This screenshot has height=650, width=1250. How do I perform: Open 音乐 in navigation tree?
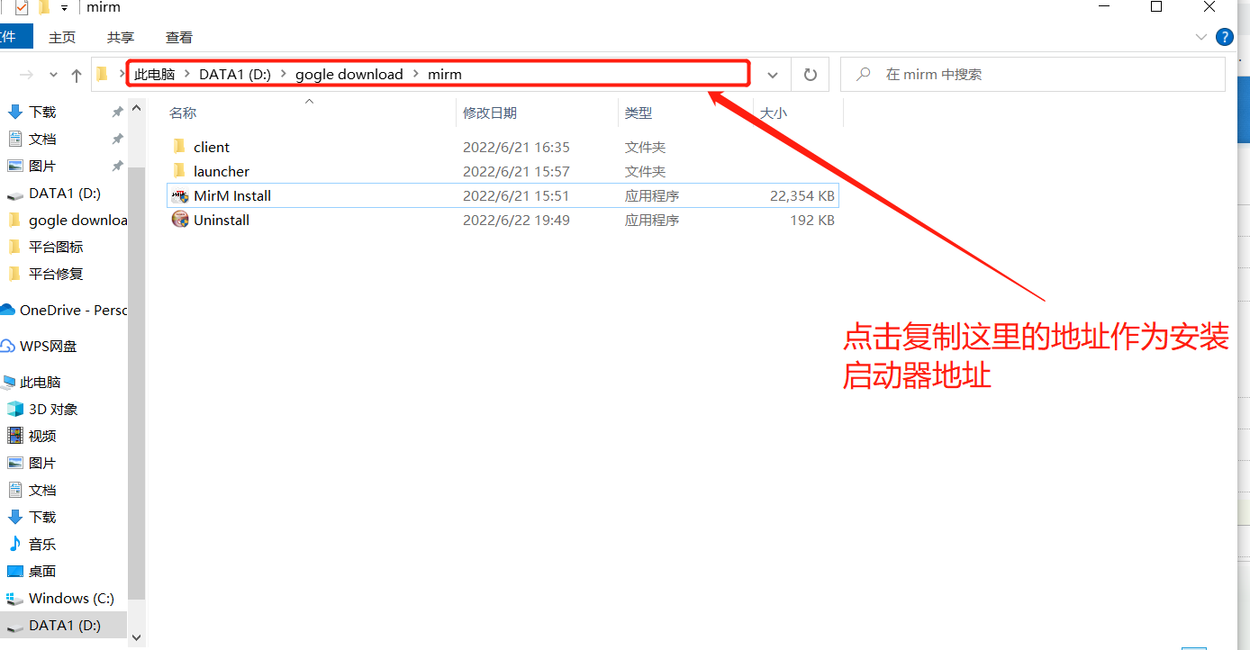tap(42, 544)
